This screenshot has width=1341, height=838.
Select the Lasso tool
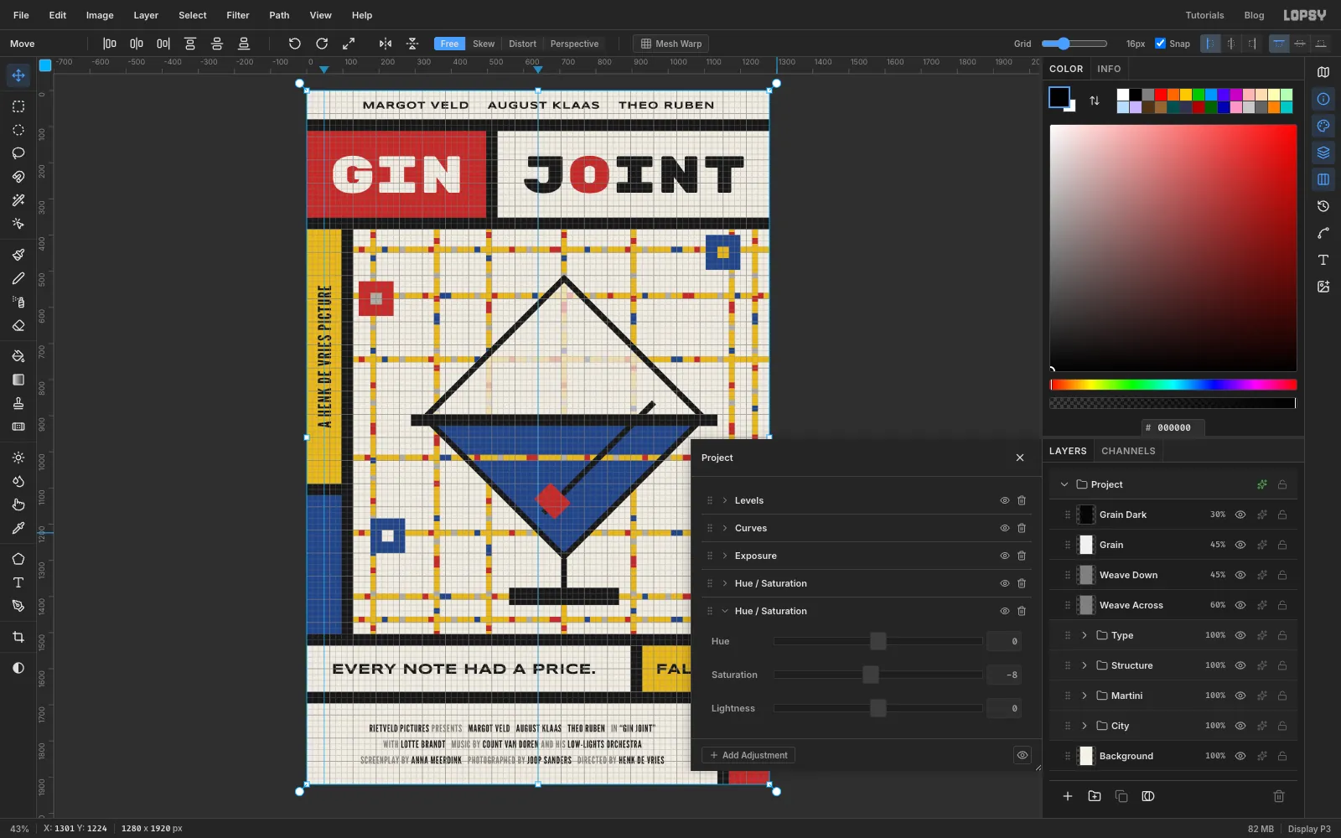click(18, 153)
